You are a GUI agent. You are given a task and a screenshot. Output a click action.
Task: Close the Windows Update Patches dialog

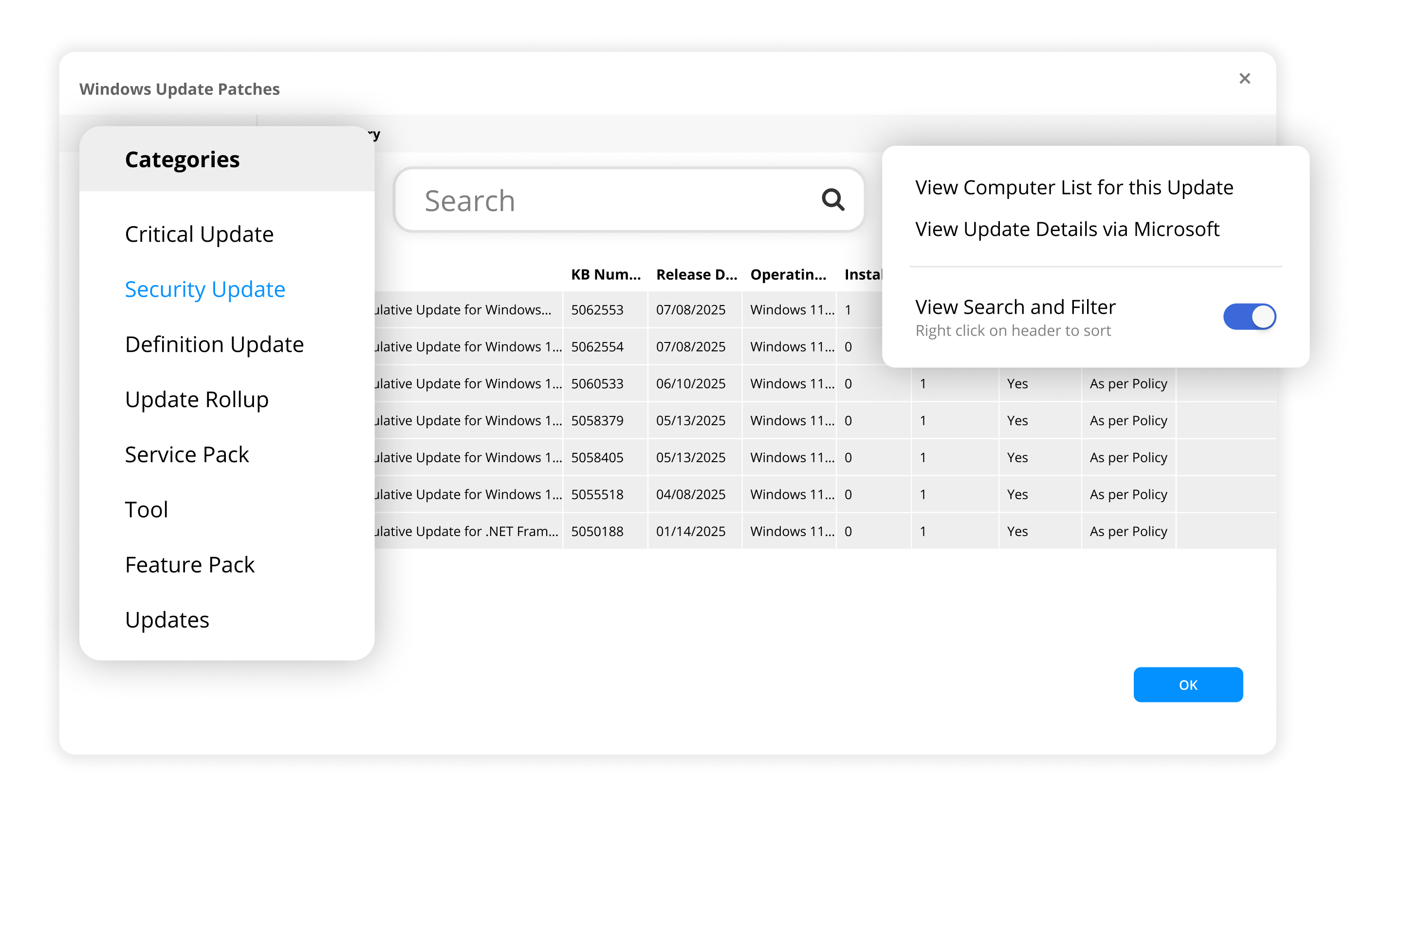point(1244,79)
